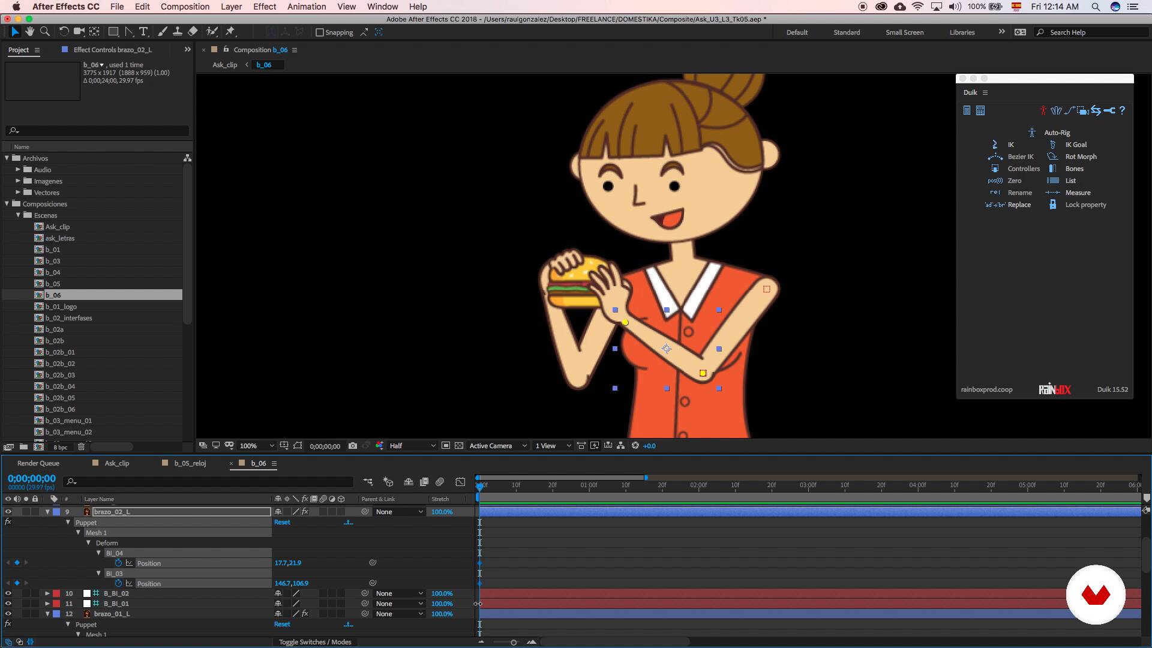The image size is (1152, 648).
Task: Select the Small Screen workspace
Action: point(904,32)
